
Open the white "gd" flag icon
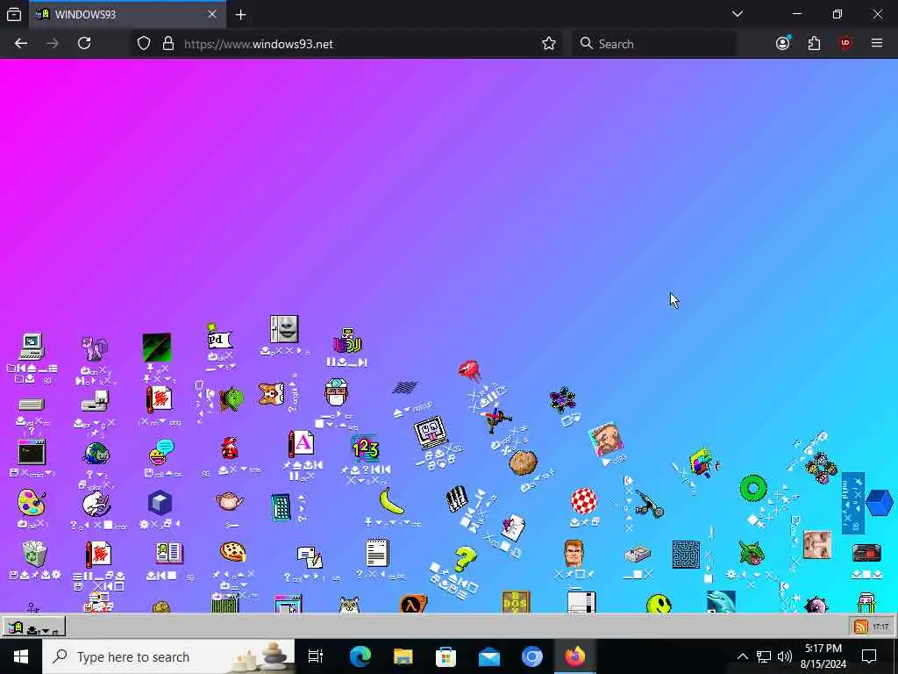pos(218,339)
